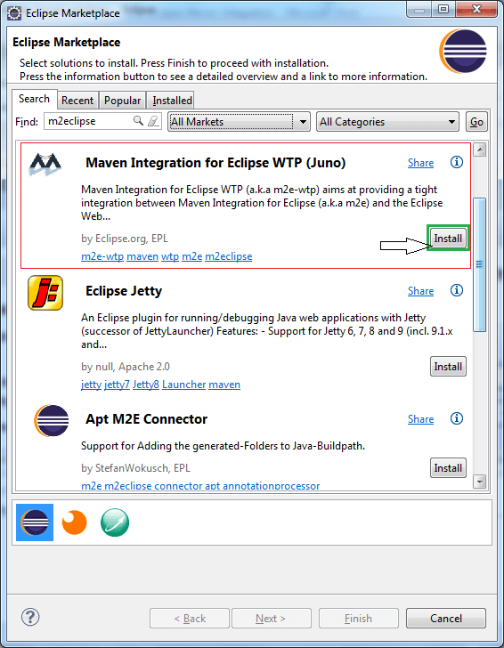Switch to the Recent tab
The image size is (504, 648).
click(x=77, y=101)
